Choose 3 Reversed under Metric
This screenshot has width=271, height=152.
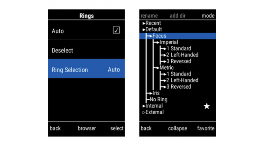(x=178, y=87)
